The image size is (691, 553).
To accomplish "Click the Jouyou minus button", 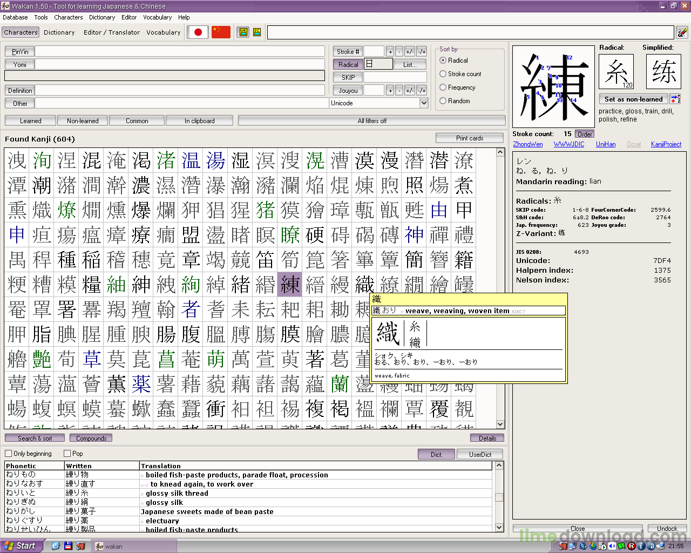I will (399, 90).
